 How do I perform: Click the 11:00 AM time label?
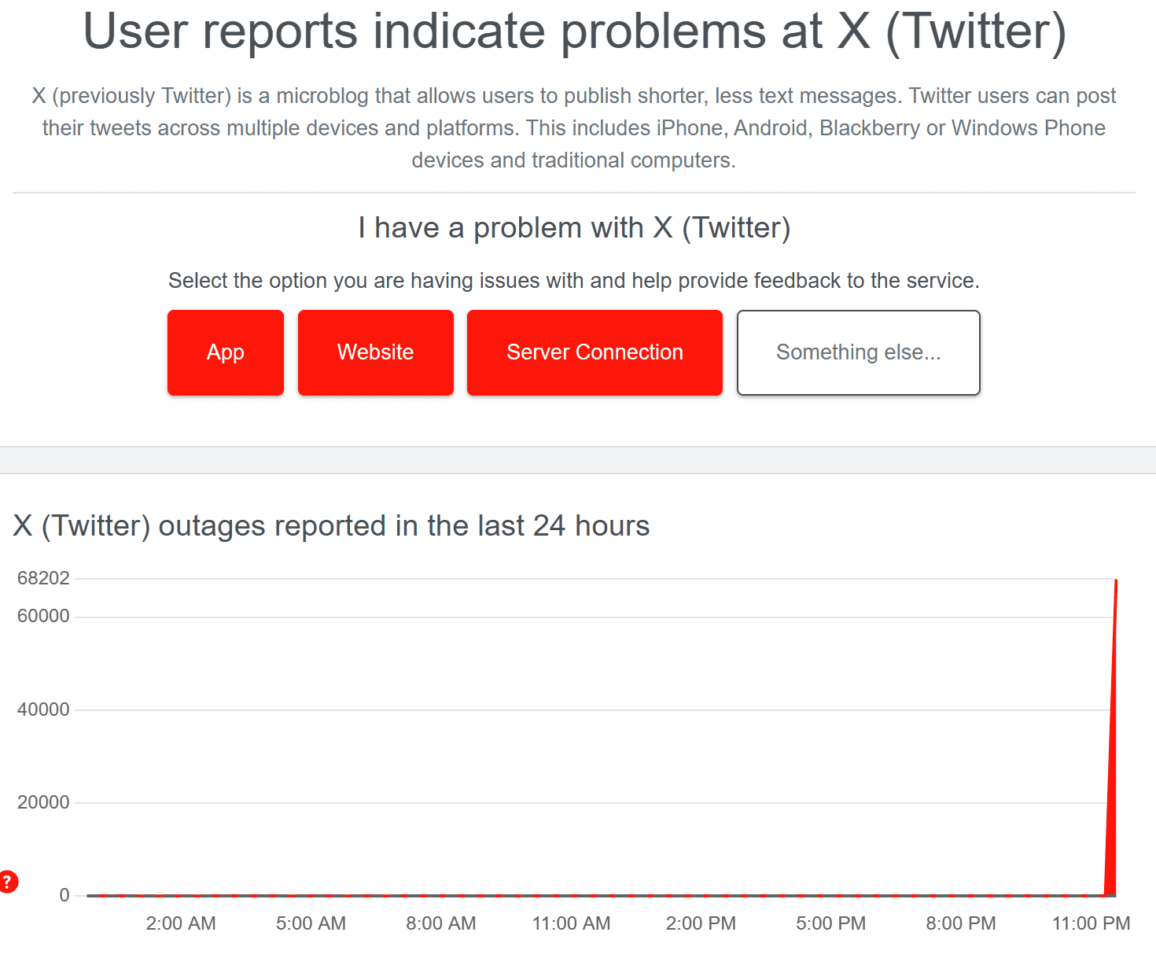click(x=571, y=923)
